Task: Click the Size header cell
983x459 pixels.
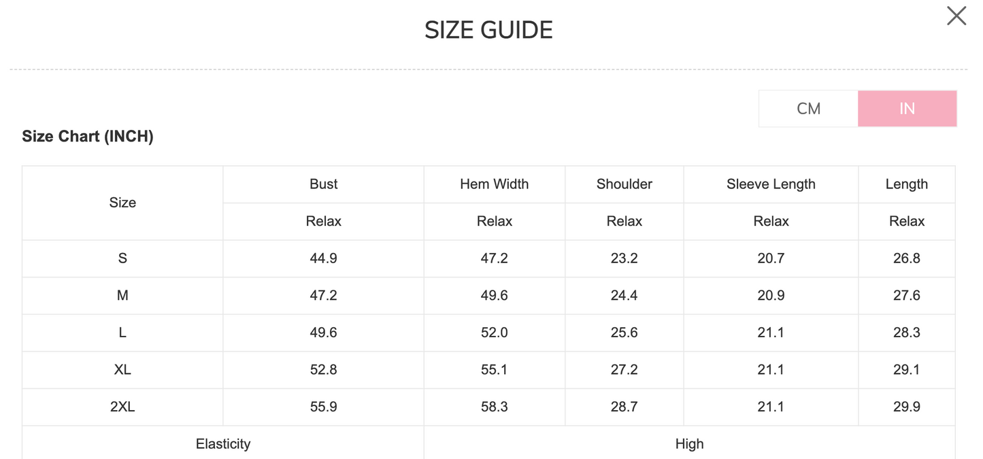Action: pos(122,203)
